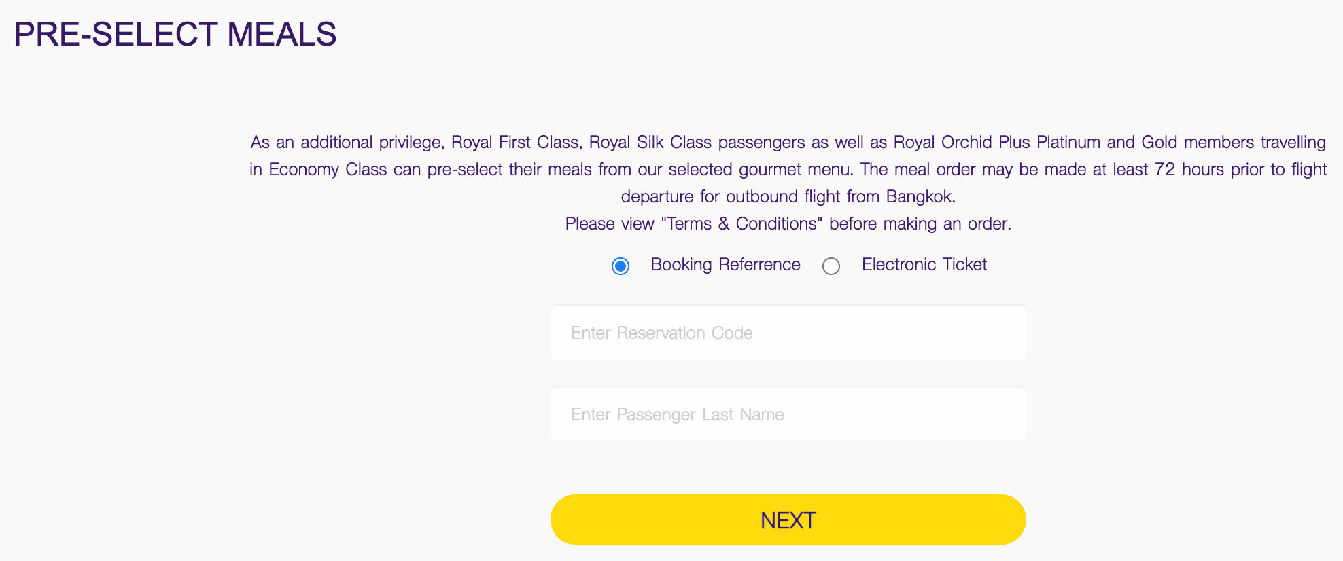Viewport: 1343px width, 561px height.
Task: Click the word "Gold" in the description
Action: pyautogui.click(x=1159, y=143)
